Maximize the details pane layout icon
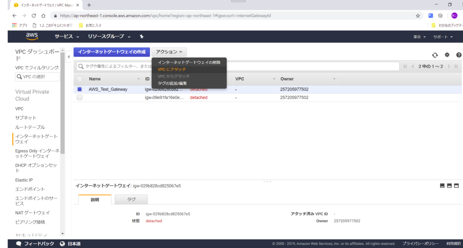The height and width of the screenshot is (248, 463). click(456, 186)
